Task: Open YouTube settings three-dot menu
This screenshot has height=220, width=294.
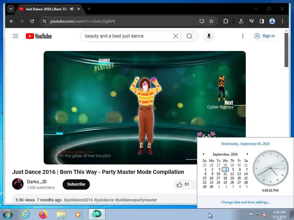Action: [243, 36]
